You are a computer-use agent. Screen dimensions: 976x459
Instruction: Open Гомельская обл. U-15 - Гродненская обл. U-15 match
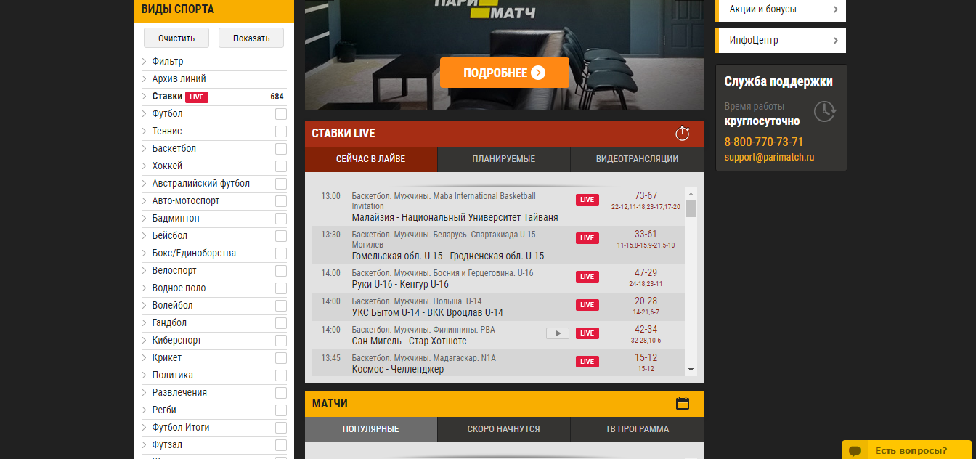click(448, 256)
